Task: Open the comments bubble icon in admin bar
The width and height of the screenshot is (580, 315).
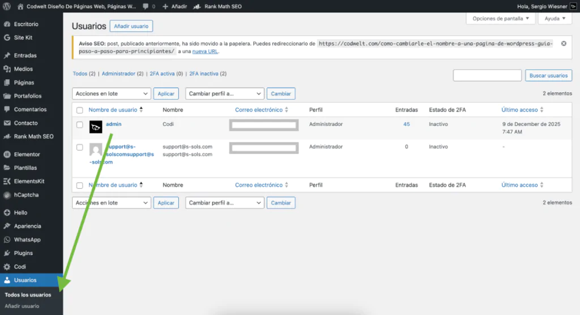Action: tap(146, 6)
